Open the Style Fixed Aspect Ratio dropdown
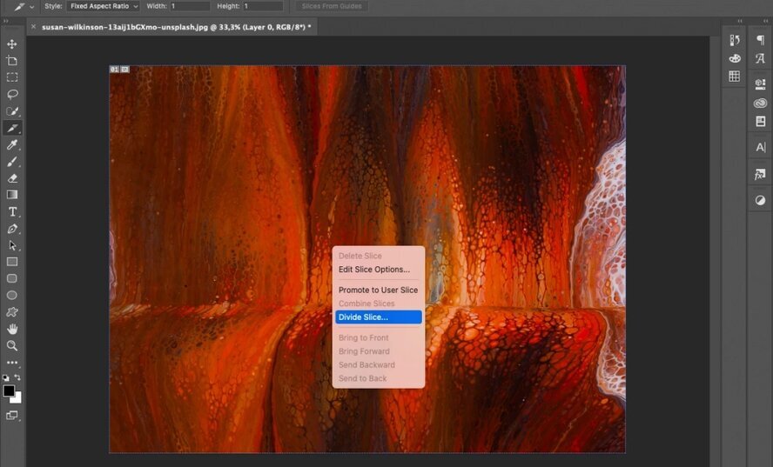This screenshot has height=467, width=773. (103, 6)
